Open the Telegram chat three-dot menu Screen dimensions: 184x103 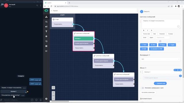click(x=41, y=5)
